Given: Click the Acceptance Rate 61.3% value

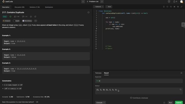Looking at the screenshot, I should pyautogui.click(x=47, y=97).
